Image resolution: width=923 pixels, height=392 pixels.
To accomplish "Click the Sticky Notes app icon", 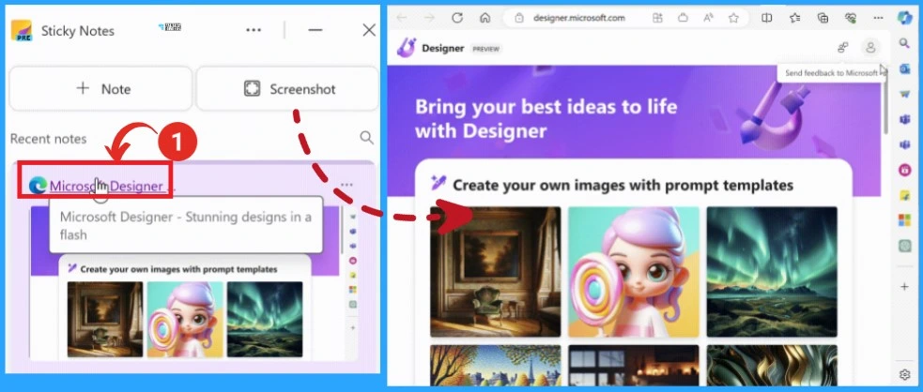I will 22,31.
